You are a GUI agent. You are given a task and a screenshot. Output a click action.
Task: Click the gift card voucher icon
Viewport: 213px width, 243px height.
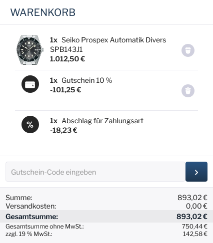click(x=30, y=84)
